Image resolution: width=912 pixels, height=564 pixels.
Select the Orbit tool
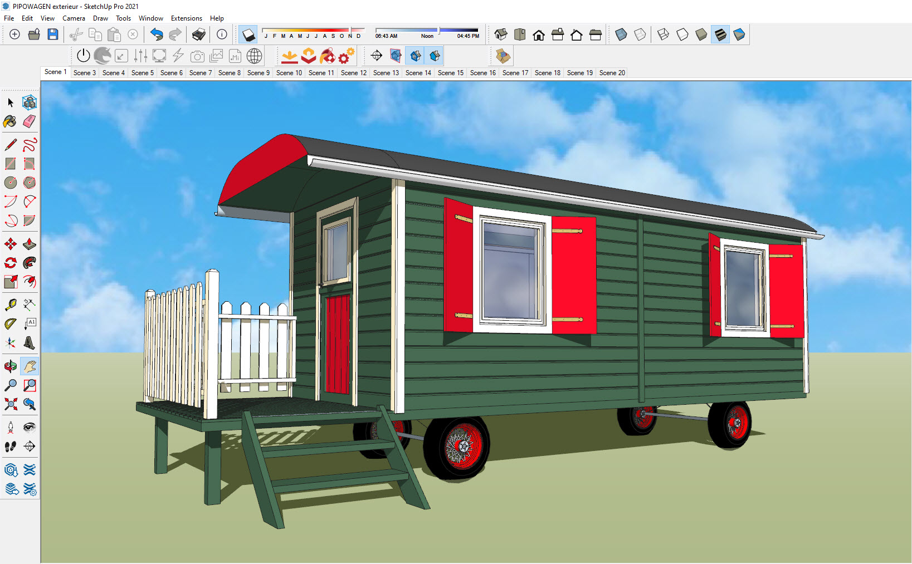click(10, 366)
